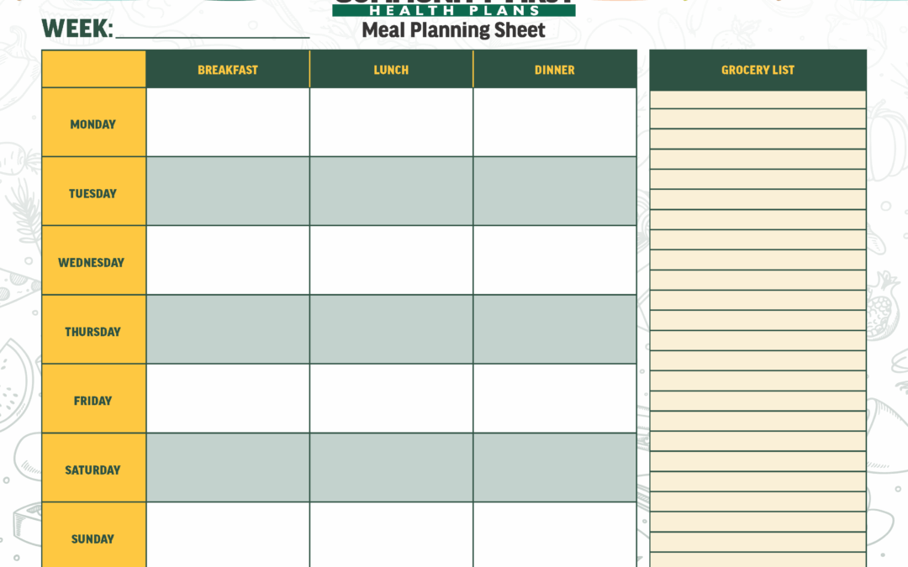Click the blank yellow corner header cell

pyautogui.click(x=93, y=69)
